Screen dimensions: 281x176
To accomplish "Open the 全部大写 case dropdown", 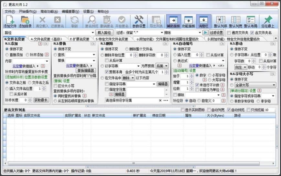I will pyautogui.click(x=255, y=85).
